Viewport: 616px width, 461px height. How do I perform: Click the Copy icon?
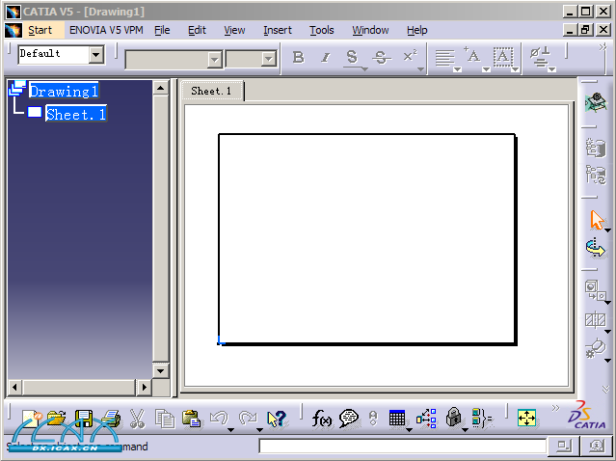165,419
